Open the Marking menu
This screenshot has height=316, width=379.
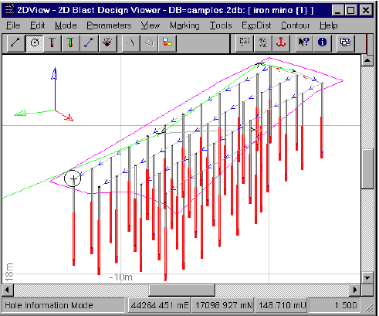pyautogui.click(x=184, y=25)
